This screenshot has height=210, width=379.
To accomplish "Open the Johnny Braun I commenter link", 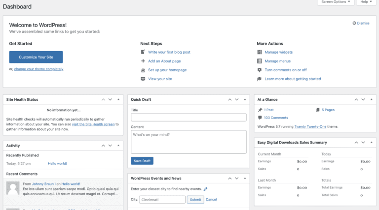I will click(44, 184).
